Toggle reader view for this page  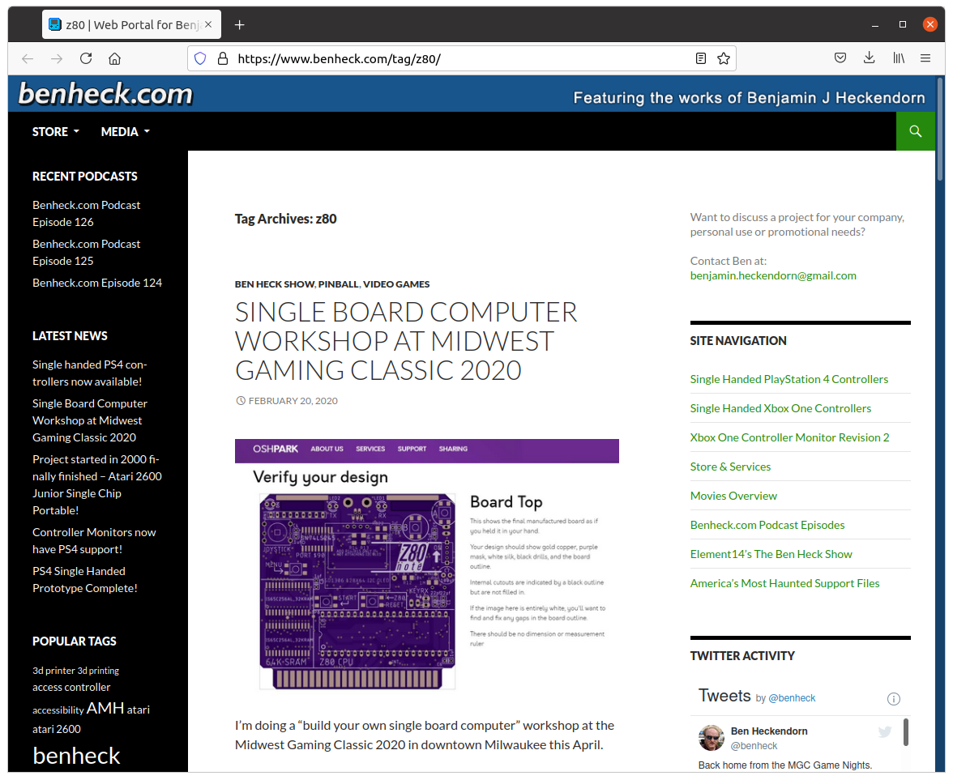click(x=701, y=58)
